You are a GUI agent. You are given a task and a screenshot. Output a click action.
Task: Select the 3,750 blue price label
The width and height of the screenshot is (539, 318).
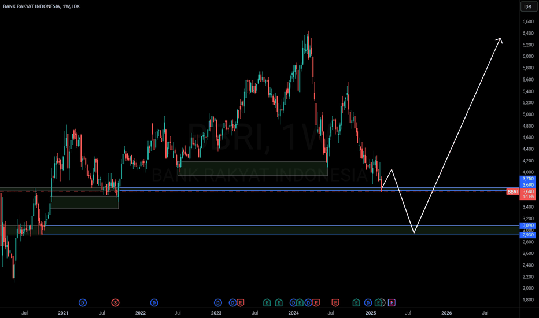tap(528, 179)
